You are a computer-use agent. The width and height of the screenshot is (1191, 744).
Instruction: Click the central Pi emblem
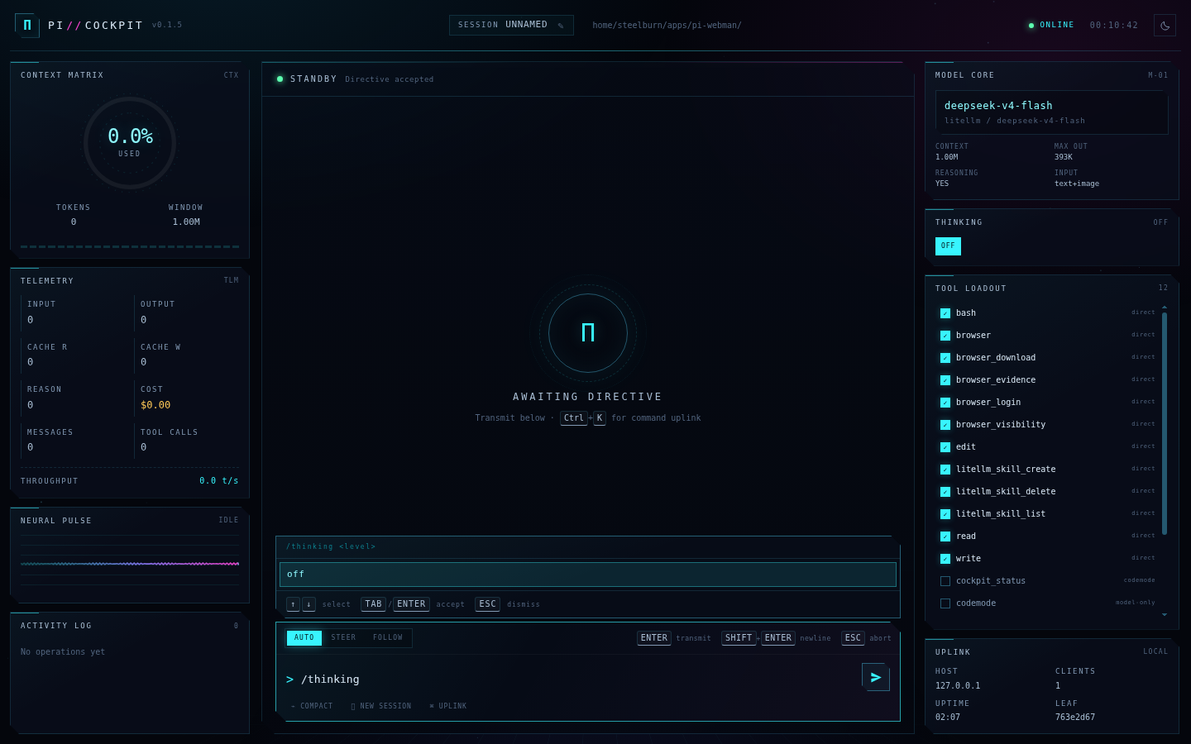tap(588, 333)
